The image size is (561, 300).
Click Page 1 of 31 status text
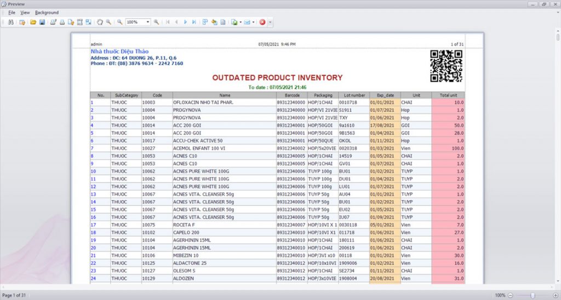(14, 296)
